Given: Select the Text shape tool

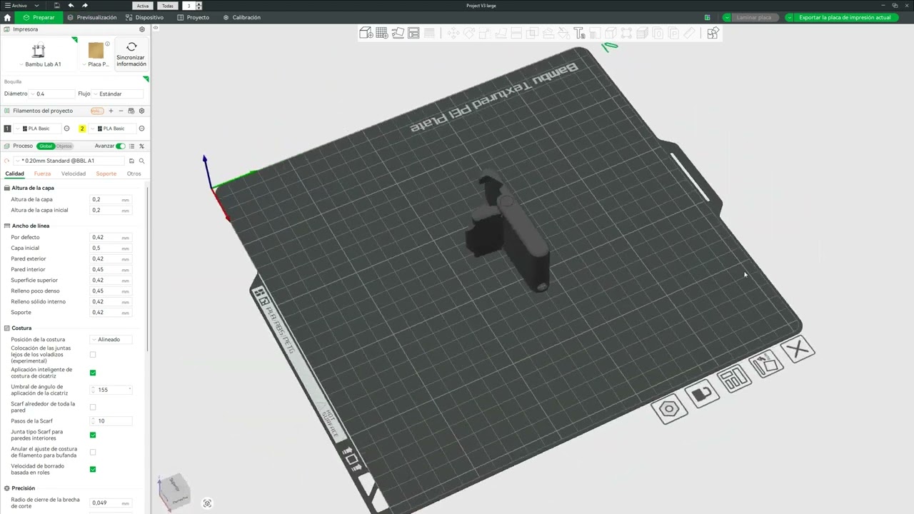Looking at the screenshot, I should (x=580, y=33).
